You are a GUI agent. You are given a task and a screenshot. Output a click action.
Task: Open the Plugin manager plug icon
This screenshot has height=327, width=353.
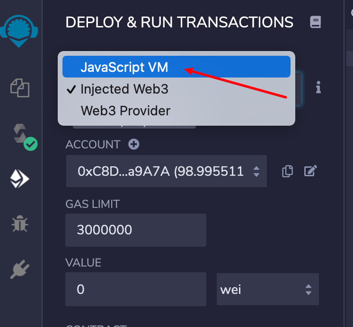point(20,269)
